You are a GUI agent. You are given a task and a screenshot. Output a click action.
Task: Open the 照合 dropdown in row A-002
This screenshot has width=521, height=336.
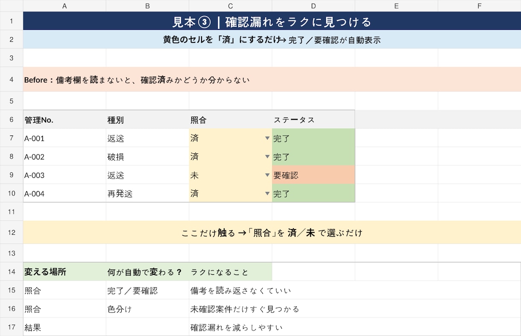coord(267,156)
